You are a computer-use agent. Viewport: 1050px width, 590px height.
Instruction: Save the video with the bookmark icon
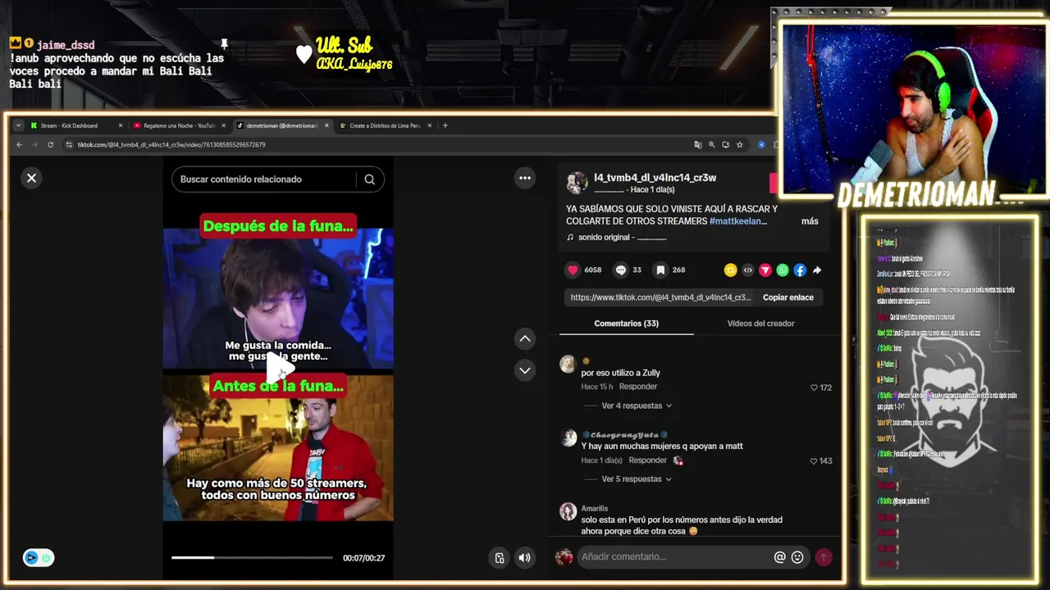tap(660, 270)
